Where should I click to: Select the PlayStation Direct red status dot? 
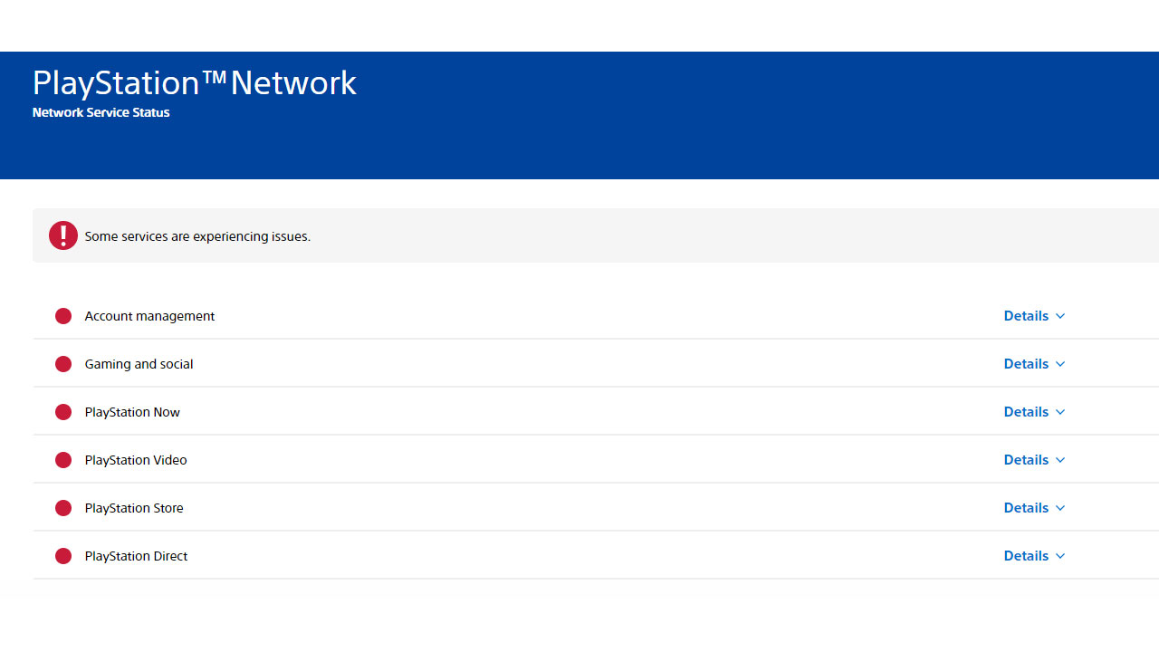(63, 556)
